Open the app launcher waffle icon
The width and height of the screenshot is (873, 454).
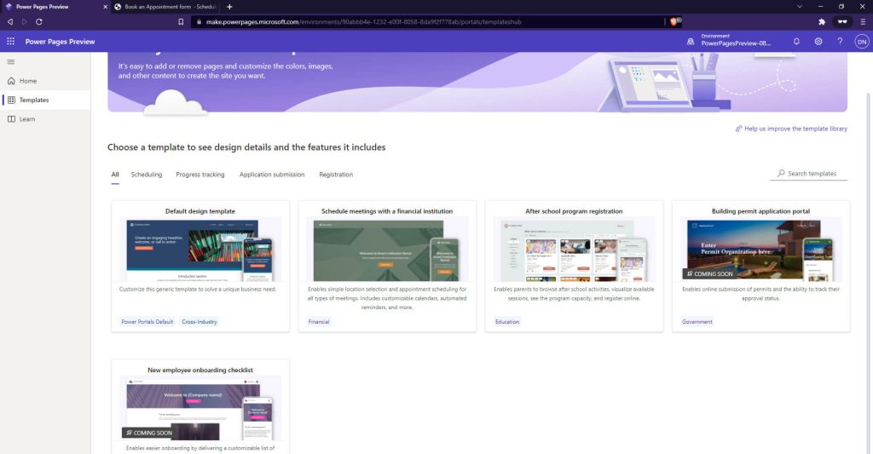[x=10, y=41]
